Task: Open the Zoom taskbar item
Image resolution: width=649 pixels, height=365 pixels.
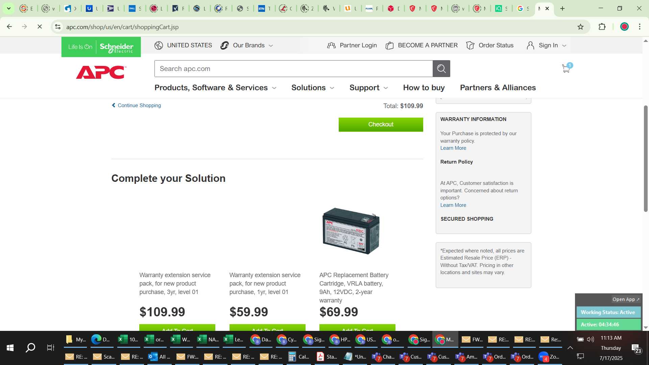Action: tap(550, 357)
